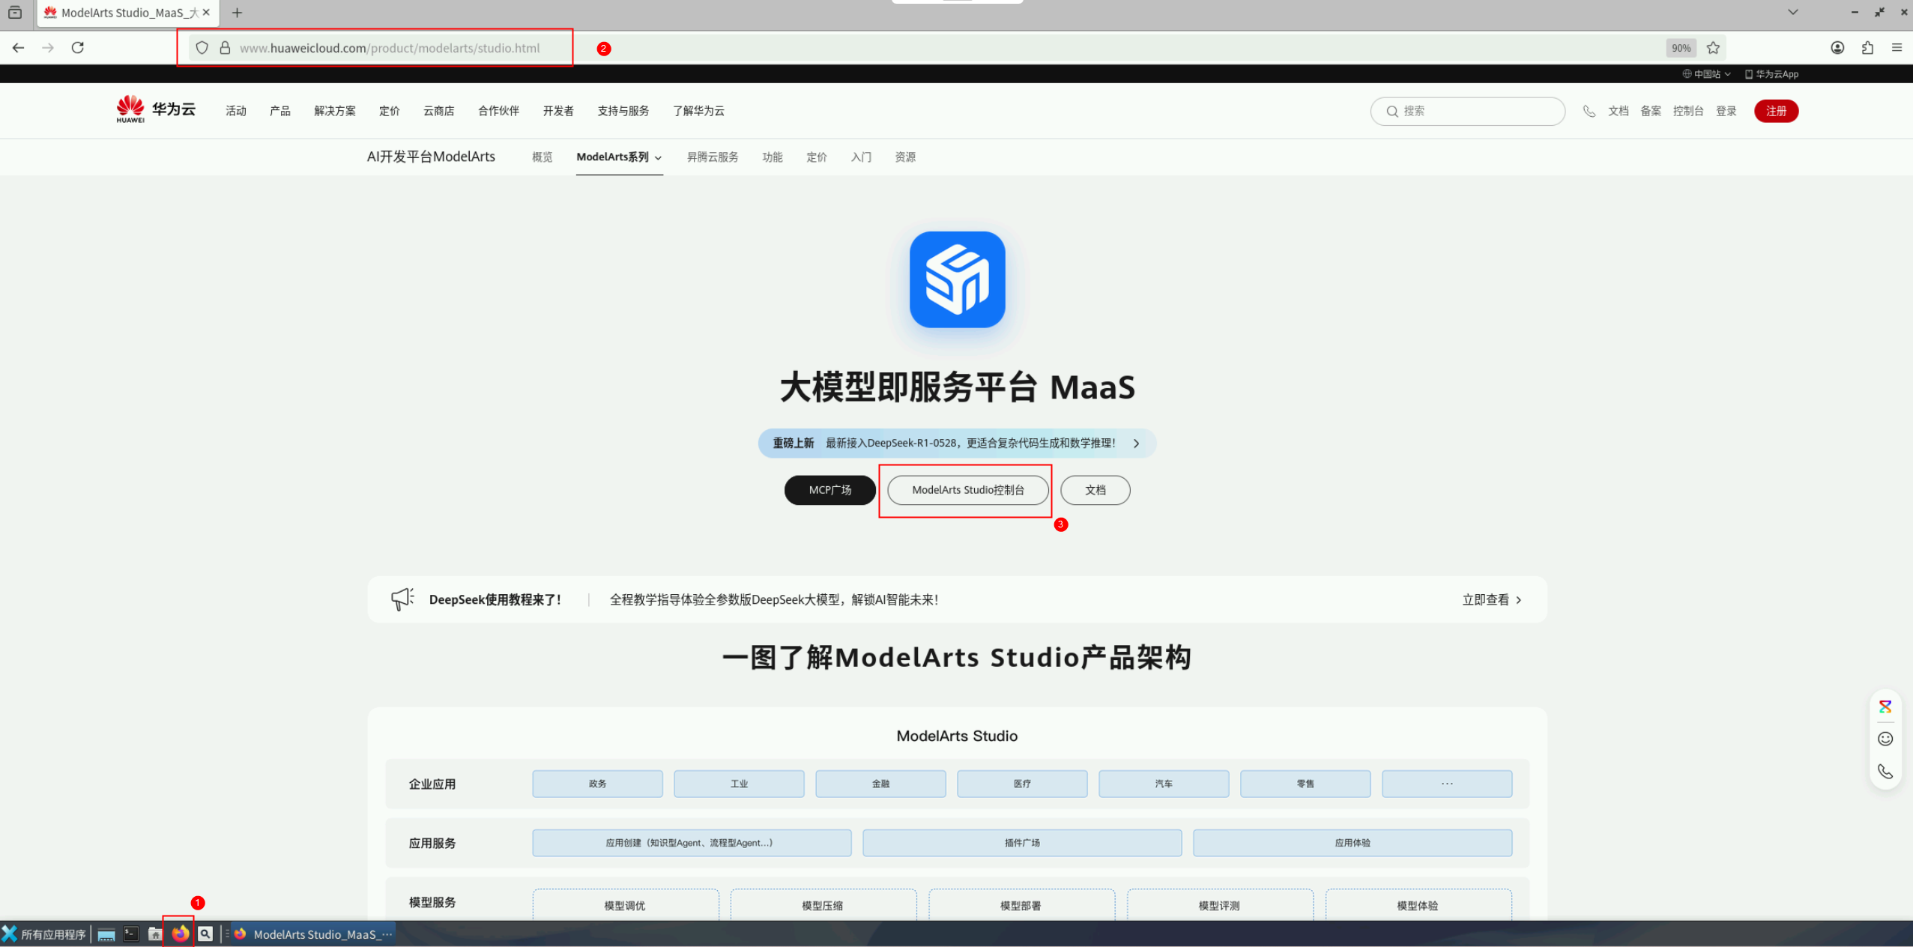Screen dimensions: 1913x947
Task: Open the 中国站 region selector
Action: (1706, 74)
